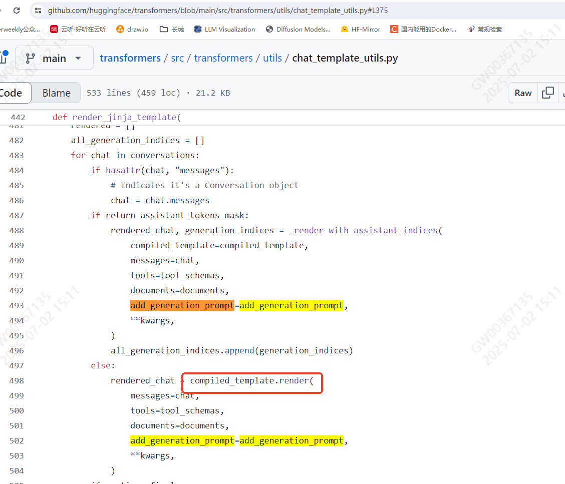Open the main branch selector dropdown
Screen dimensions: 565x484
55,58
